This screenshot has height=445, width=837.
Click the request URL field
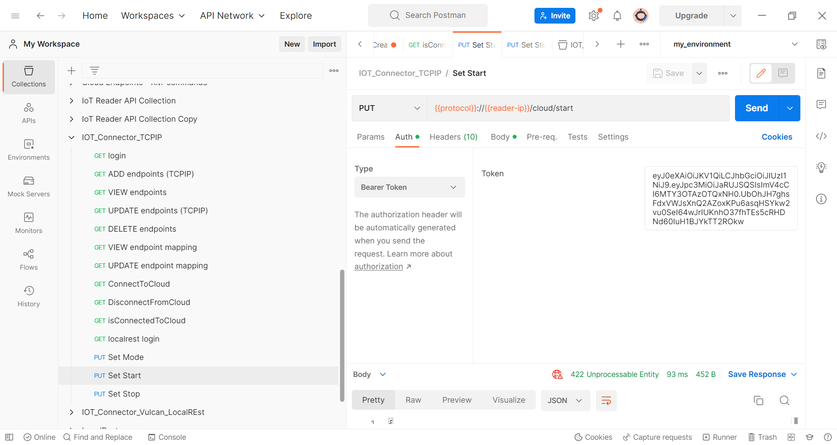[578, 108]
